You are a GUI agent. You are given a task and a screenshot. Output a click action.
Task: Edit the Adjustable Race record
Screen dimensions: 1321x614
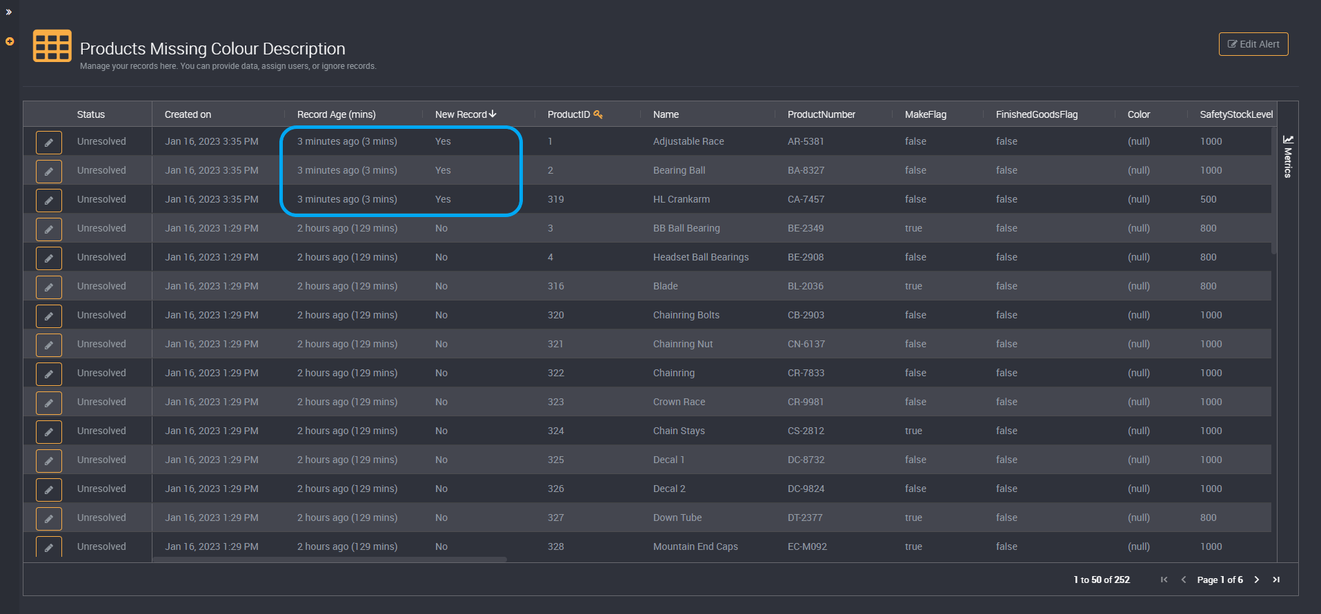click(x=49, y=142)
